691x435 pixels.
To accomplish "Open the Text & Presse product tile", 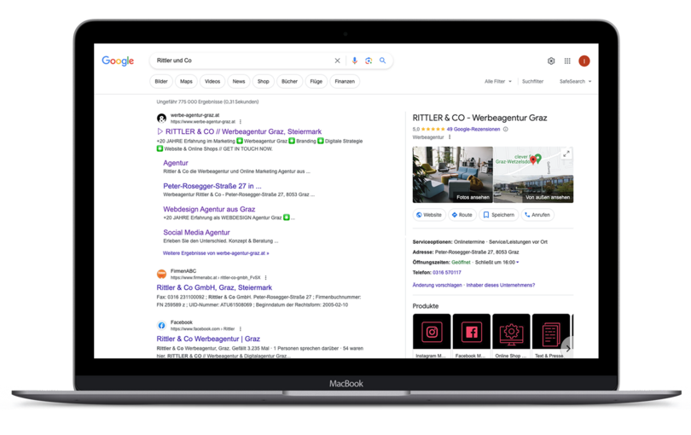I will tap(551, 336).
